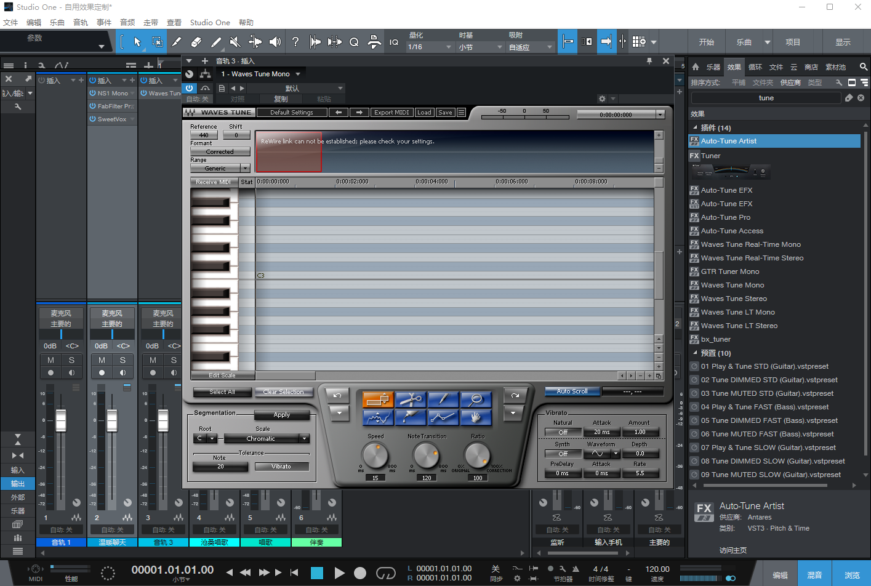Load next Waves preset right arrow
Image resolution: width=871 pixels, height=586 pixels.
coord(359,113)
